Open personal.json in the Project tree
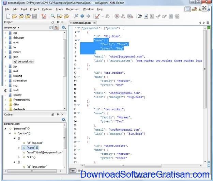This screenshot has width=213, height=181. 24,62
